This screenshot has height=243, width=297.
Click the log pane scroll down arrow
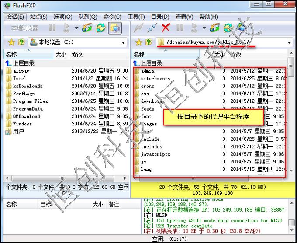[x=291, y=230]
